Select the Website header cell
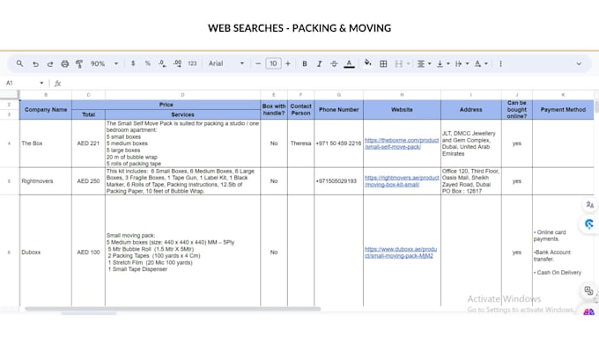599x337 pixels. pos(402,109)
